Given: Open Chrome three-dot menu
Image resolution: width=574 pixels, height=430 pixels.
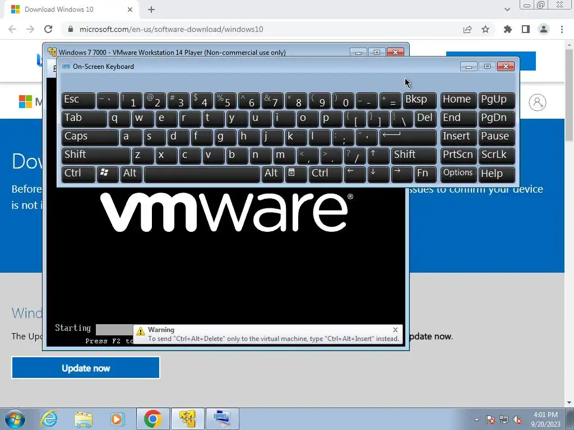Looking at the screenshot, I should (x=562, y=29).
